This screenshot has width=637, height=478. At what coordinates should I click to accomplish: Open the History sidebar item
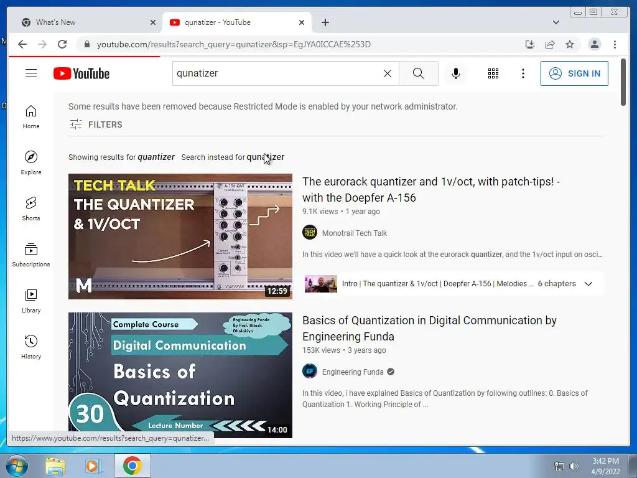[x=31, y=347]
